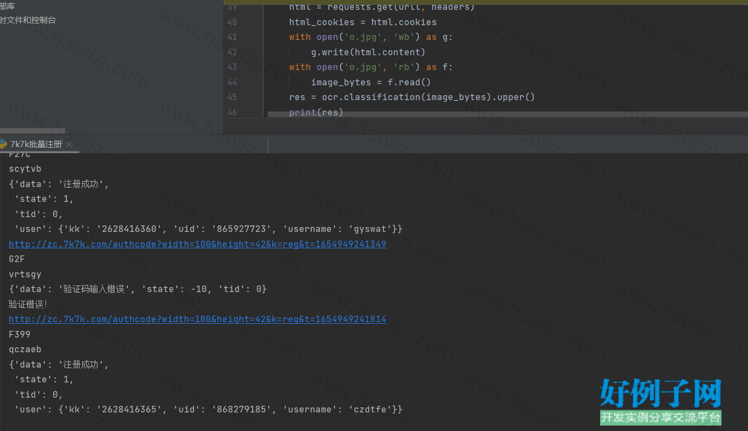
Task: Click the 验证错误! console message
Action: tap(28, 304)
